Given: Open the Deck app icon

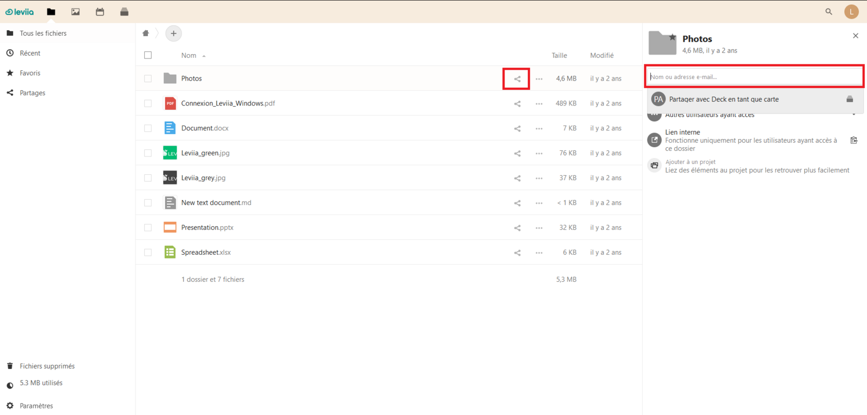Looking at the screenshot, I should point(124,12).
